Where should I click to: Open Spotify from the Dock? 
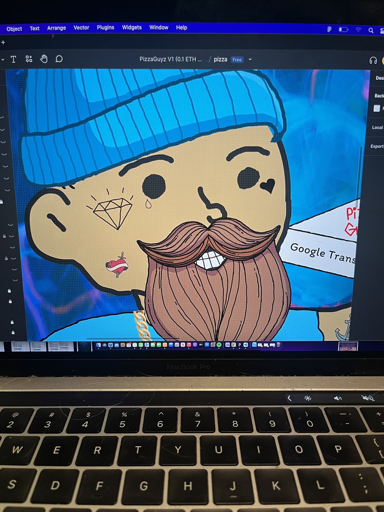coord(219,345)
